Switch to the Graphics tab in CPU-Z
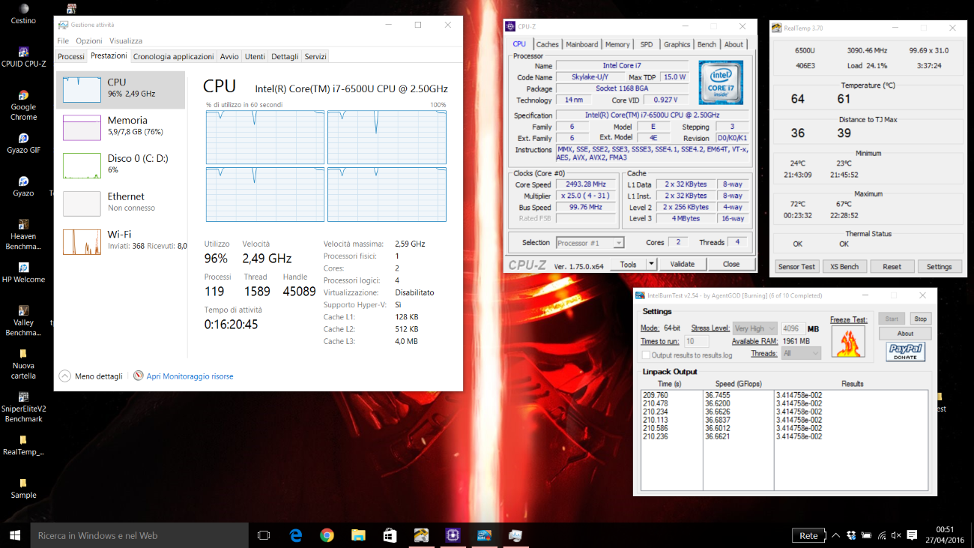The image size is (974, 548). (x=677, y=44)
